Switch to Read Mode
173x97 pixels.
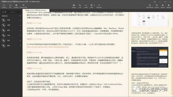pyautogui.click(x=150, y=6)
